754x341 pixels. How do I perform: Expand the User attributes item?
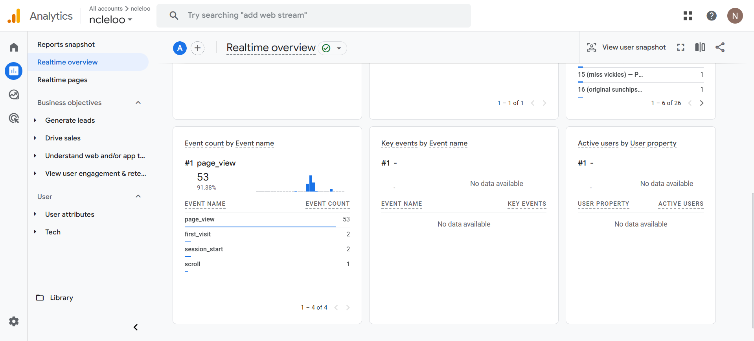[x=35, y=214]
